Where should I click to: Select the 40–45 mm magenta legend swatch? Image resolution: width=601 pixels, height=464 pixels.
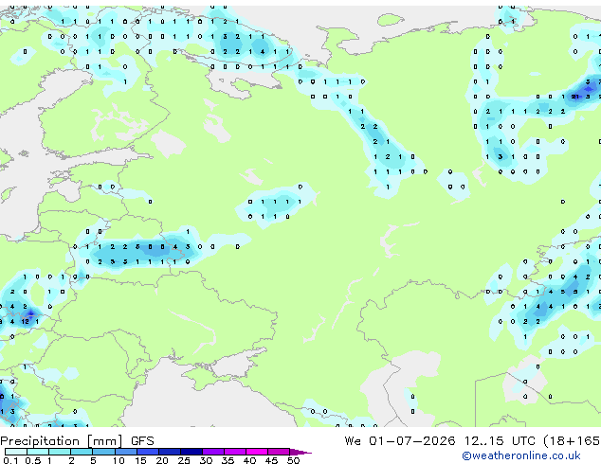click(257, 452)
